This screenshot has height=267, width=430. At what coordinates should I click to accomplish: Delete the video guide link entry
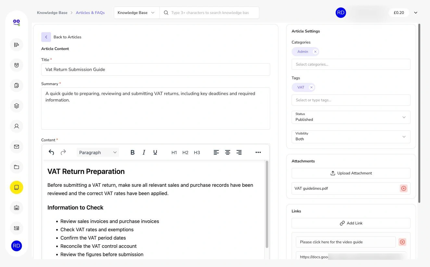(x=402, y=242)
